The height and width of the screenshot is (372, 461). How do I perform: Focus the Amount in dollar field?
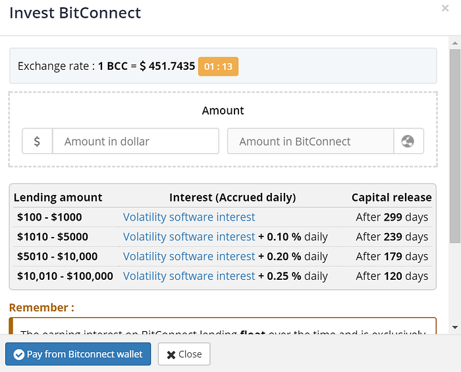(x=136, y=141)
